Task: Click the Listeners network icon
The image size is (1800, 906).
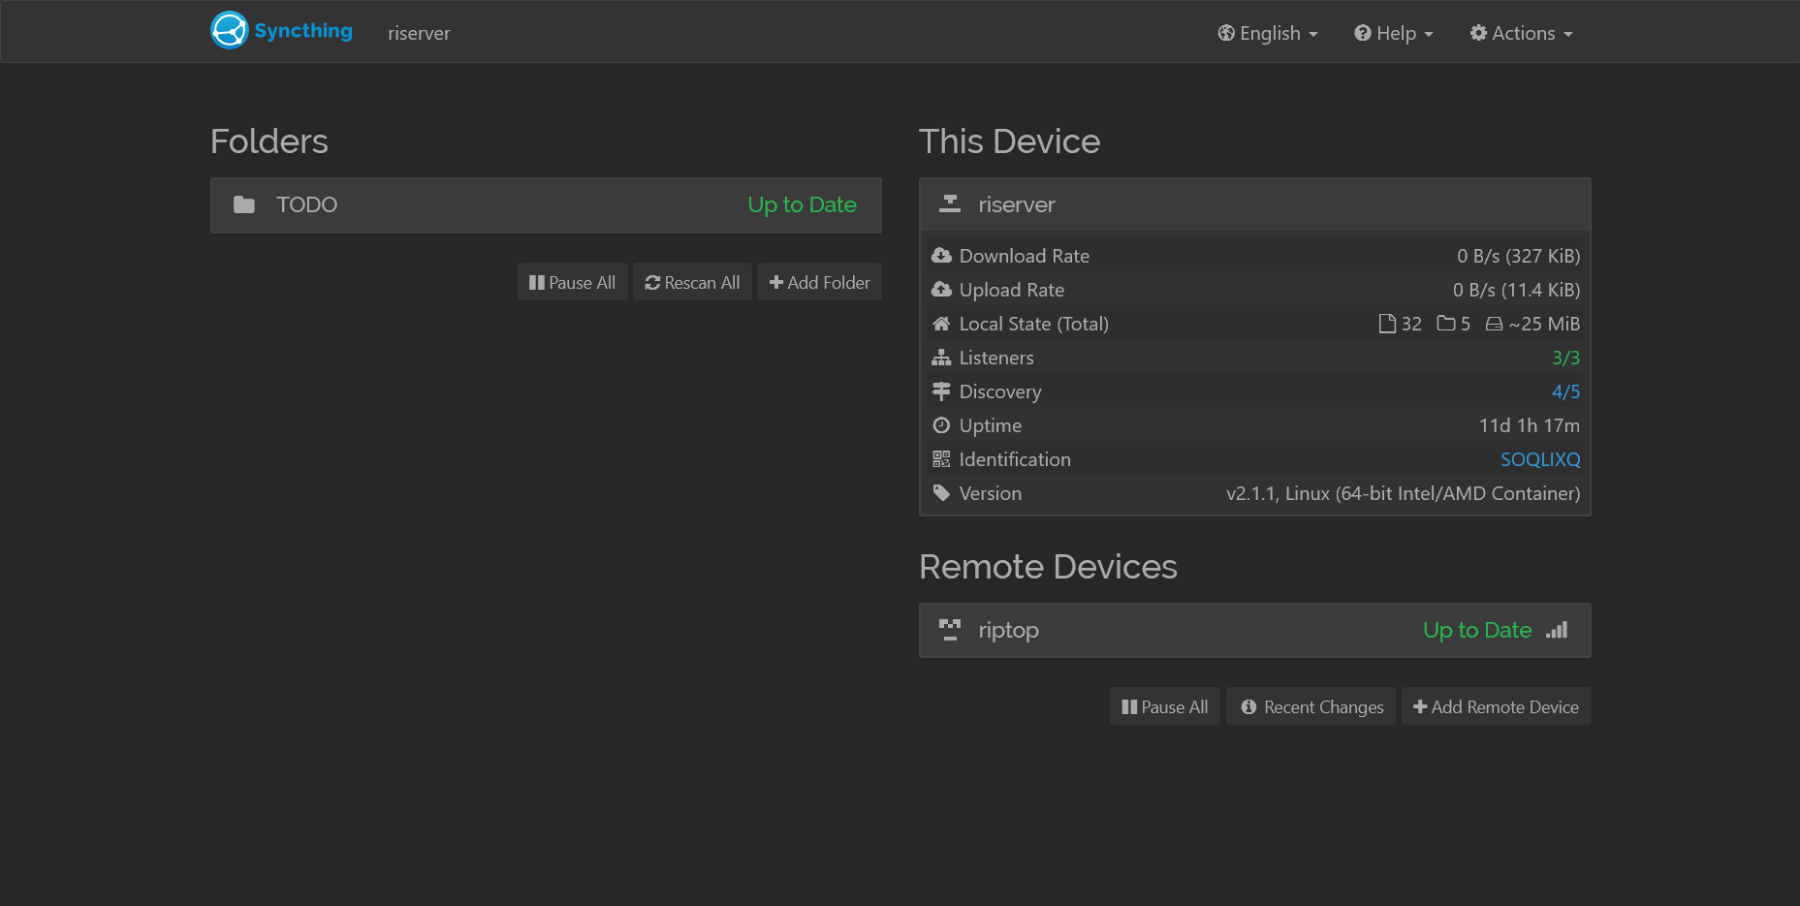Action: (941, 358)
